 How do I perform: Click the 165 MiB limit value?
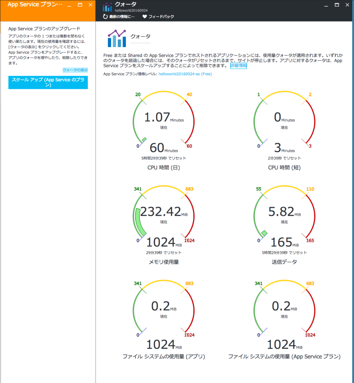[285, 242]
